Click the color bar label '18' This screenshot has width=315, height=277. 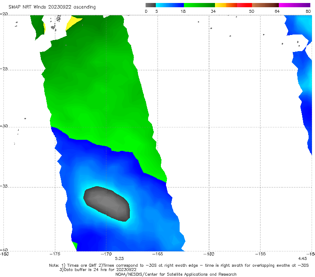click(183, 11)
